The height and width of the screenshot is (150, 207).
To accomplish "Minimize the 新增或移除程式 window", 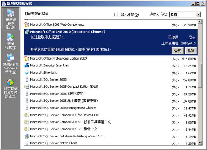I will [x=193, y=3].
